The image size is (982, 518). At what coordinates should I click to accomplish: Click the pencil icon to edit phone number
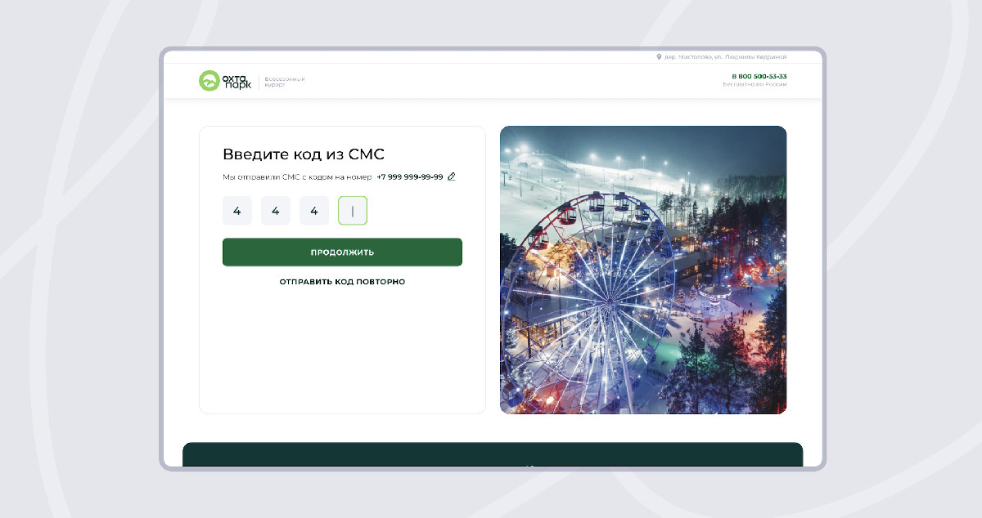[x=452, y=176]
